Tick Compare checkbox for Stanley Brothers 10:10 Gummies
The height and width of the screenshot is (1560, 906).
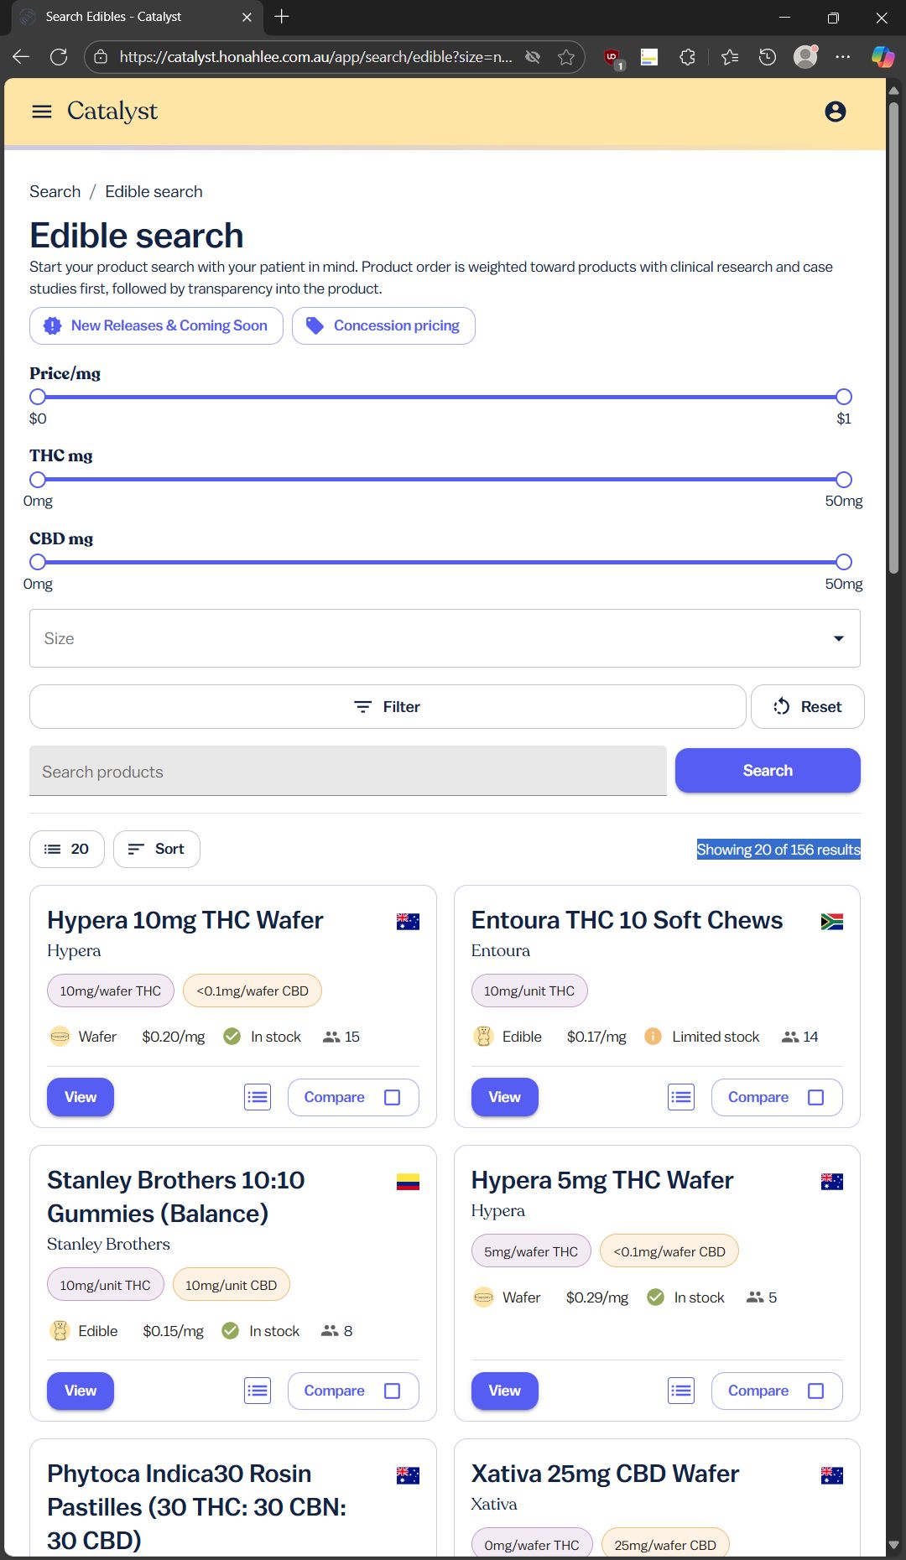pos(392,1391)
